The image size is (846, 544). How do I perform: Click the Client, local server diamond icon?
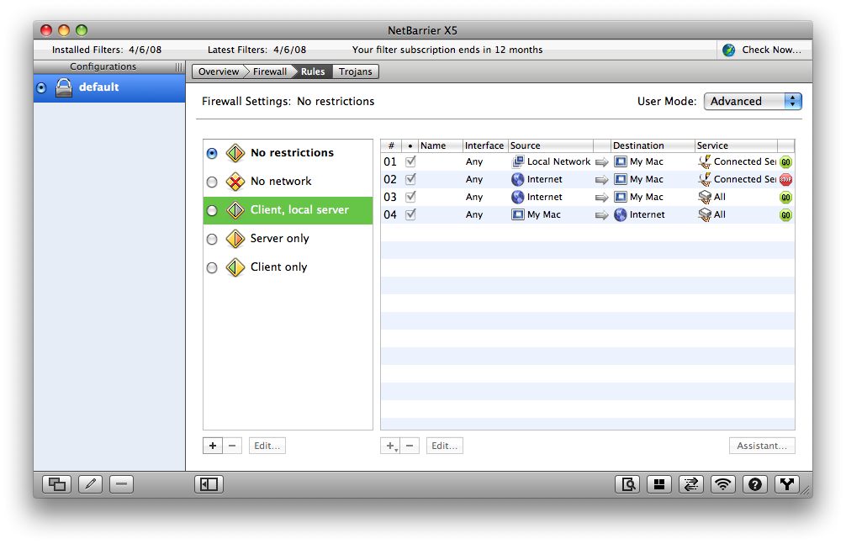(x=235, y=210)
